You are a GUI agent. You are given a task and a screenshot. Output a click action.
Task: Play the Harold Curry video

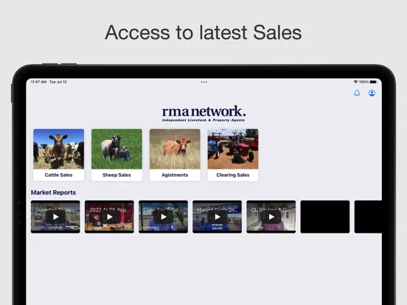pos(218,217)
